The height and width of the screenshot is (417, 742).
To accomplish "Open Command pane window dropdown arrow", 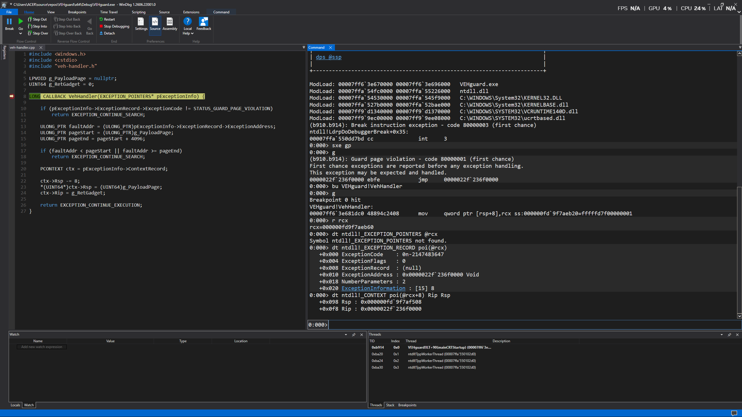I will [740, 47].
